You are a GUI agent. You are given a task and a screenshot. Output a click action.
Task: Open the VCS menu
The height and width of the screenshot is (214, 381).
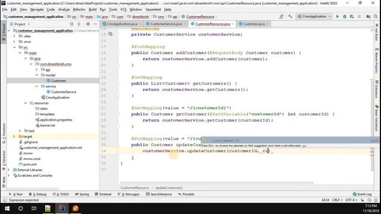tap(123, 10)
